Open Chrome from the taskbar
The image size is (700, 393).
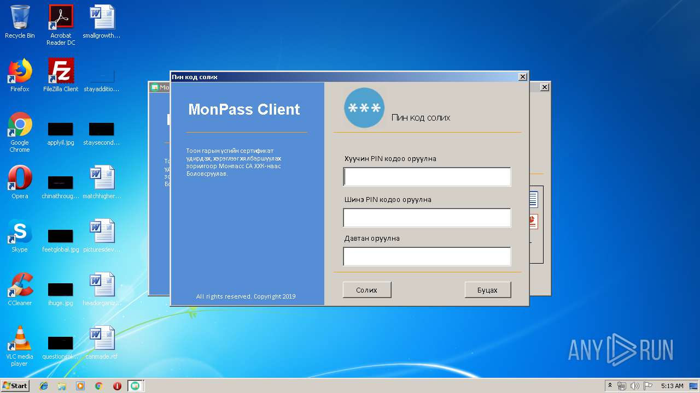click(x=98, y=386)
